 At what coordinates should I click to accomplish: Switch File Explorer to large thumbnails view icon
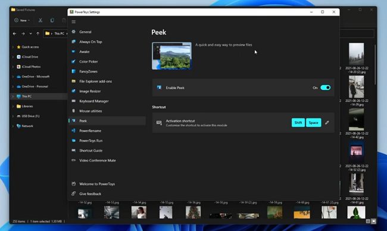point(374,221)
